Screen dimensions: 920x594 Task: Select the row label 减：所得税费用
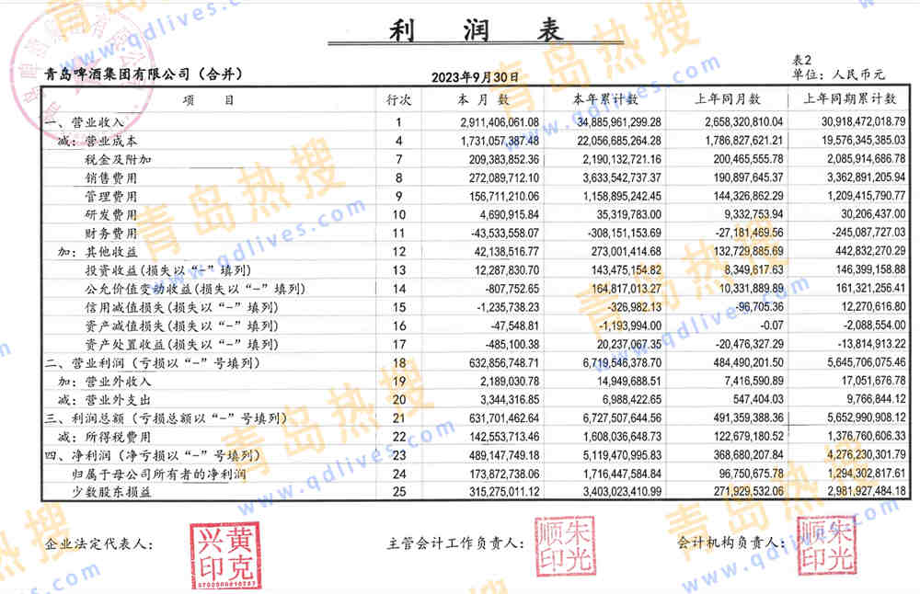[105, 437]
